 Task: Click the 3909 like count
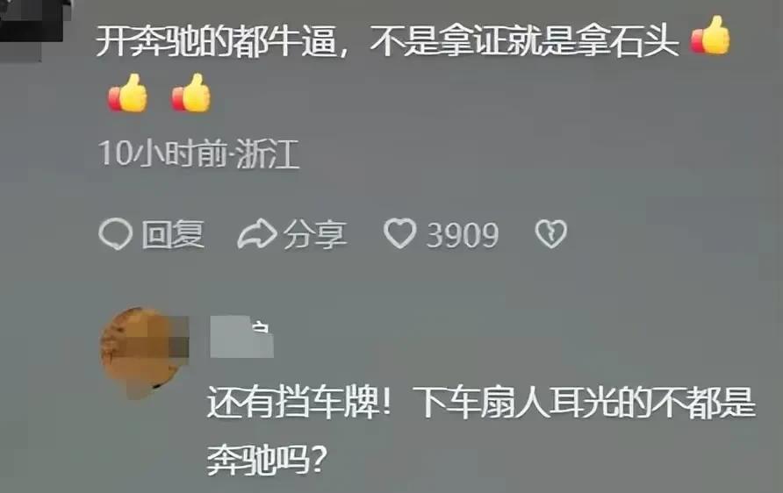462,235
